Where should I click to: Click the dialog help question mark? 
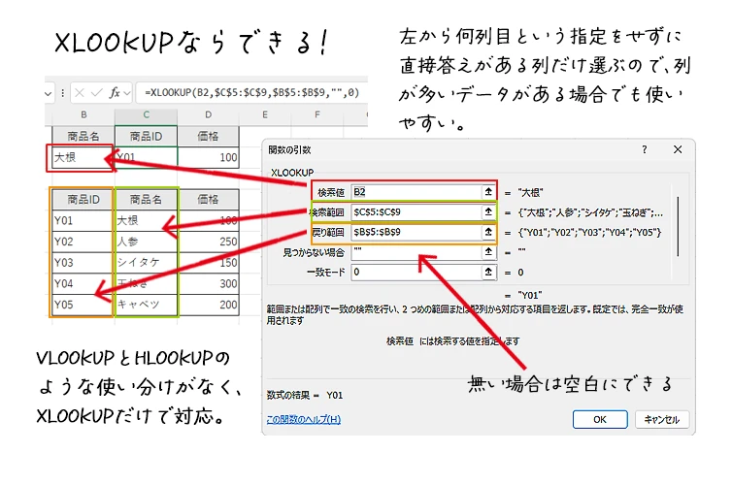pyautogui.click(x=645, y=149)
